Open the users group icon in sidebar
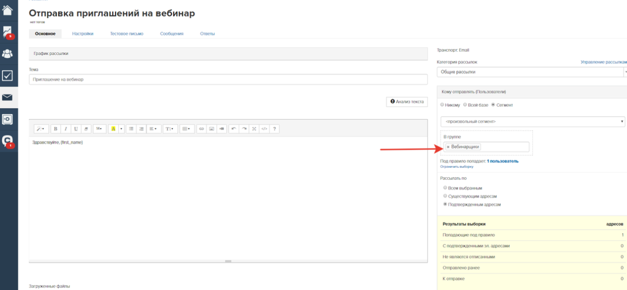This screenshot has width=627, height=290. click(x=8, y=53)
